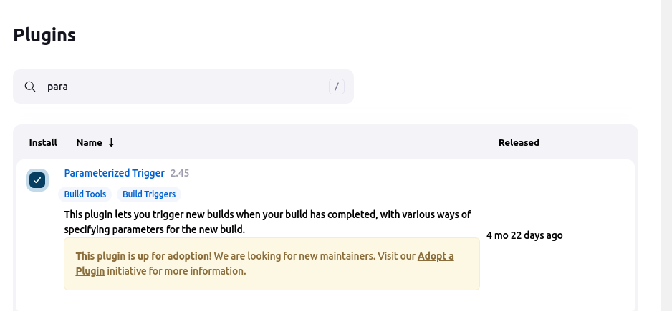The height and width of the screenshot is (311, 672).
Task: Uncheck the Parameterized Trigger install checkbox
Action: tap(37, 180)
